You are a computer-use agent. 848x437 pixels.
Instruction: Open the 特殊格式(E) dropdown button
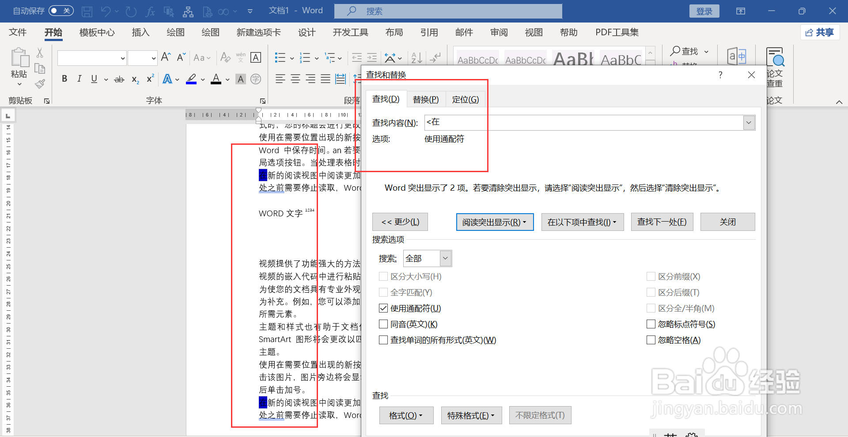pyautogui.click(x=471, y=415)
